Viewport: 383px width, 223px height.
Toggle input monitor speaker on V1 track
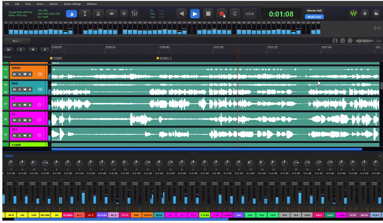(25, 105)
